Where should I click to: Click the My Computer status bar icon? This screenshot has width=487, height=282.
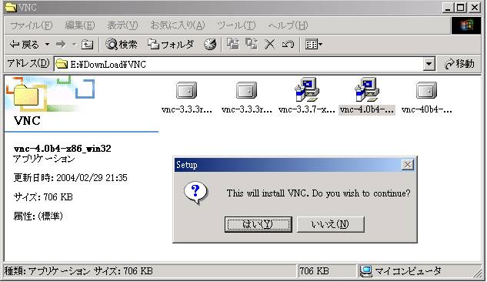click(x=365, y=271)
